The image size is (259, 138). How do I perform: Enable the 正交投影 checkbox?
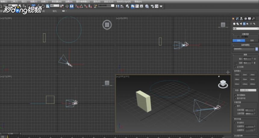pyautogui.click(x=236, y=67)
